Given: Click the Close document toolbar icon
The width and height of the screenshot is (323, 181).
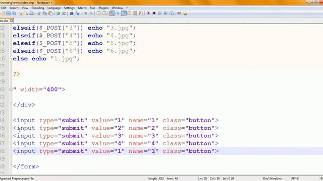Looking at the screenshot, I should click(20, 14).
